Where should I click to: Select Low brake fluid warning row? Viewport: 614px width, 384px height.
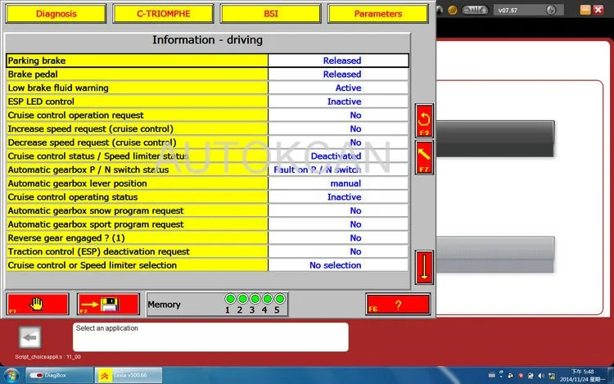(208, 88)
